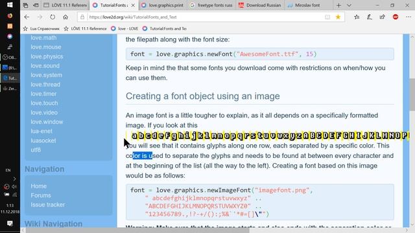Click the EN language indicator
This screenshot has height=233, width=415.
[8, 170]
